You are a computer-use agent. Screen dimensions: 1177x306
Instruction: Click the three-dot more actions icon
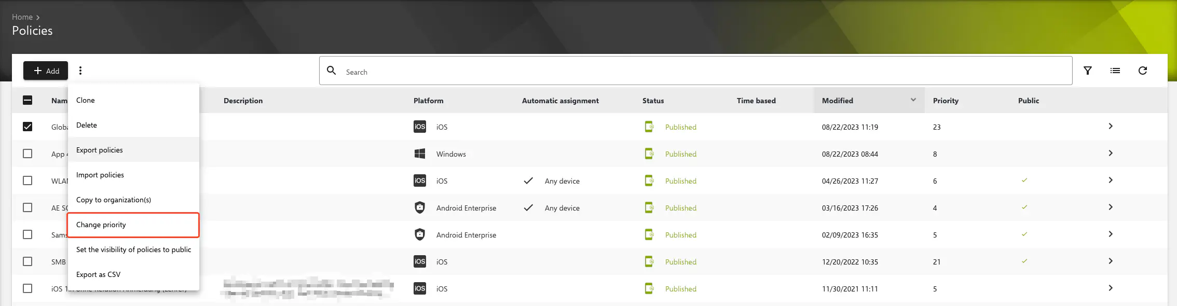click(x=80, y=71)
